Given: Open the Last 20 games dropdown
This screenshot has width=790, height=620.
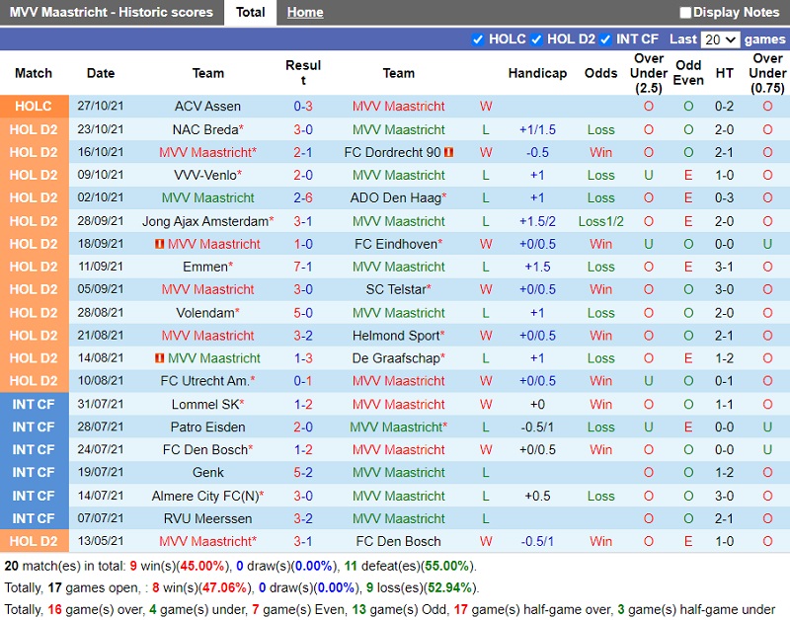Looking at the screenshot, I should [719, 39].
